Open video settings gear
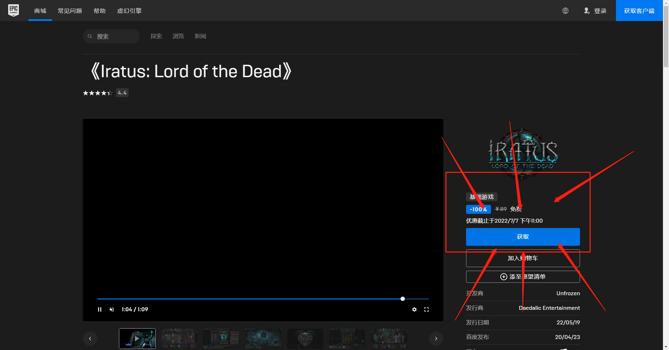 (x=414, y=309)
